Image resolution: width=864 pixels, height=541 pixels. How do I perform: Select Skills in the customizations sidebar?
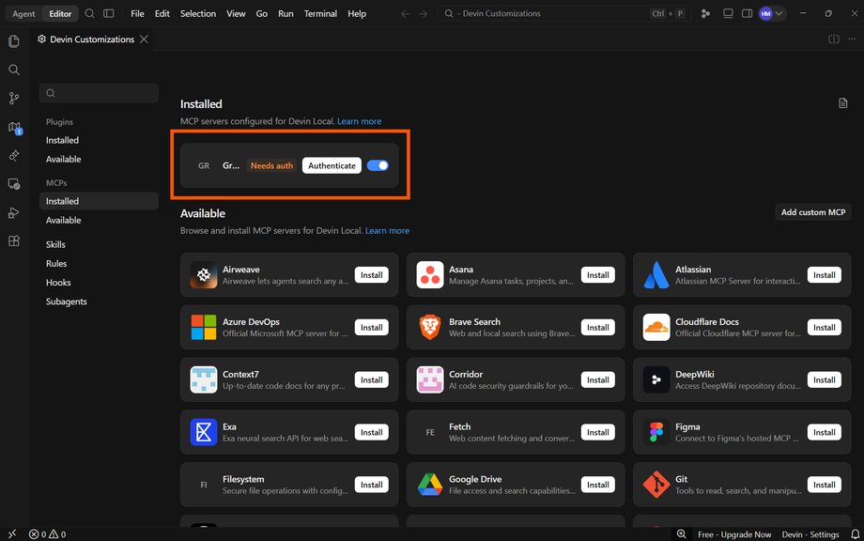point(55,244)
